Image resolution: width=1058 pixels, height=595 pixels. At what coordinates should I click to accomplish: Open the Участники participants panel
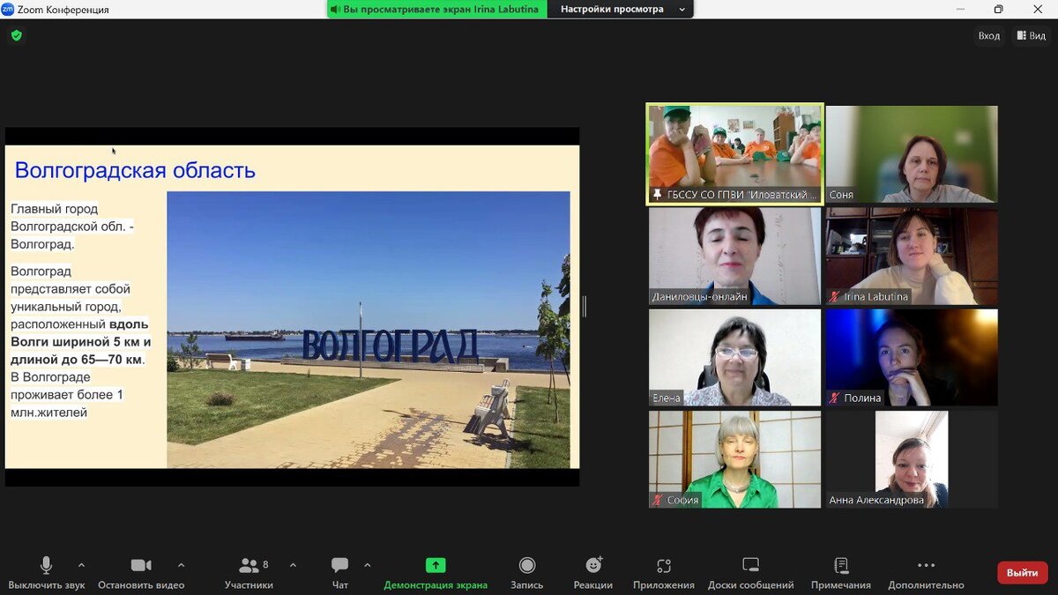pyautogui.click(x=249, y=573)
